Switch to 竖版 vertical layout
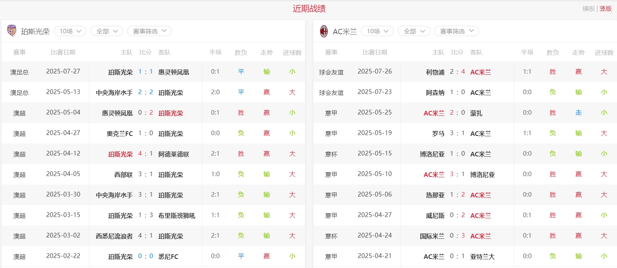Image resolution: width=617 pixels, height=268 pixels. point(606,9)
